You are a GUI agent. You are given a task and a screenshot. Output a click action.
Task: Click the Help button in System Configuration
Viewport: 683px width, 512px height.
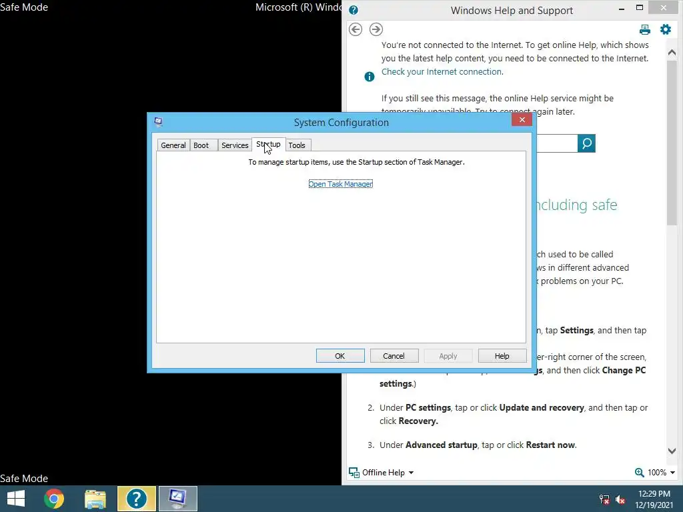click(502, 356)
